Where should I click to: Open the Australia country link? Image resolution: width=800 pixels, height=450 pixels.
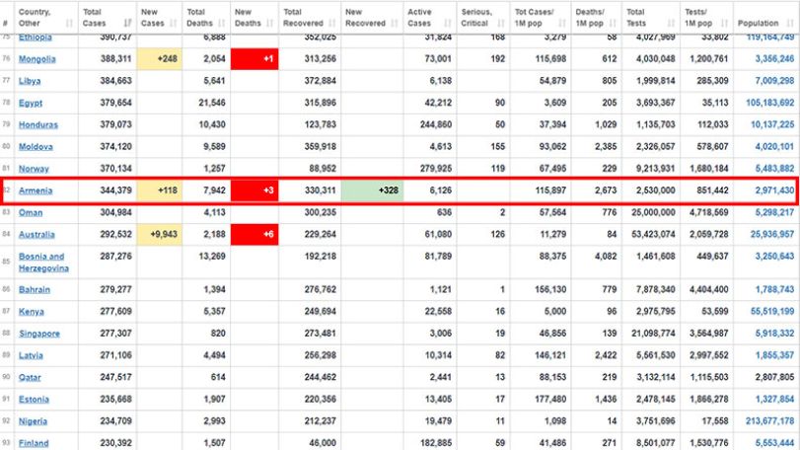(36, 234)
